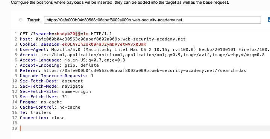The image size is (270, 139).
Task: Click the Cache-Control no-cache line
Action: [x=50, y=107]
